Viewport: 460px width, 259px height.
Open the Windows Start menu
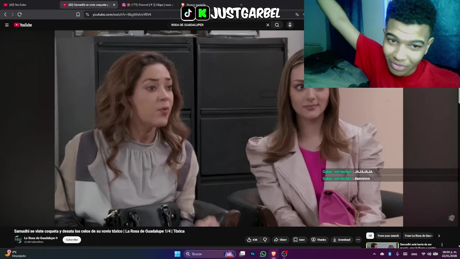click(x=178, y=254)
